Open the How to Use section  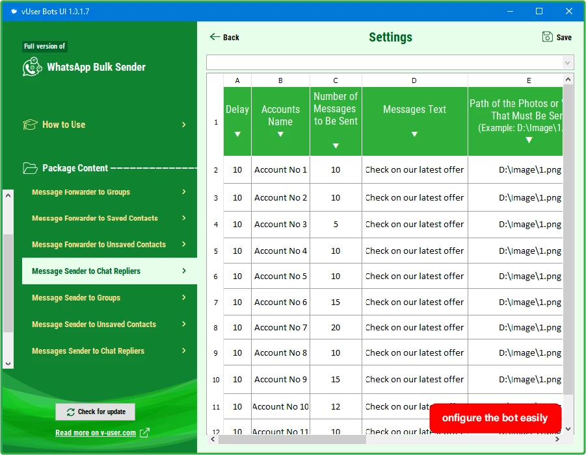coord(105,125)
